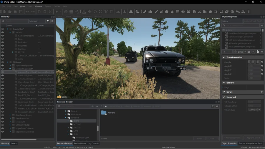Click the Redo arrow in toolbar

click(x=33, y=12)
